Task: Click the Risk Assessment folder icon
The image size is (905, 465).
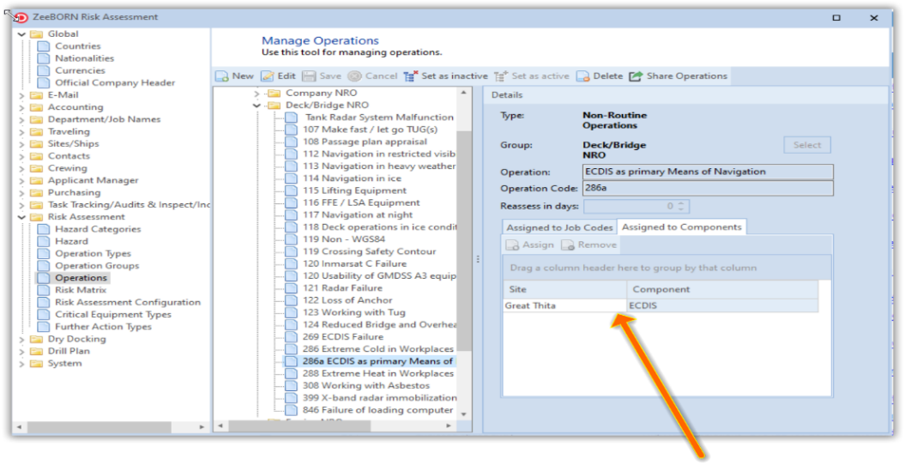Action: pos(36,217)
